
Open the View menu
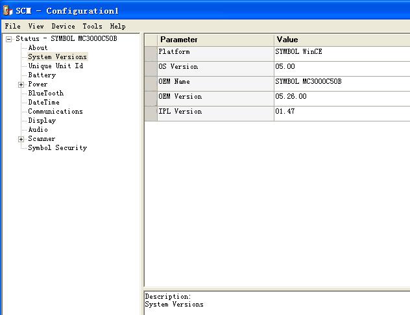(36, 27)
